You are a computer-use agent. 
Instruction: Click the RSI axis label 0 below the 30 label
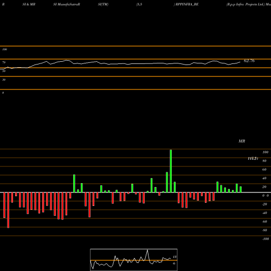click(x=3, y=93)
